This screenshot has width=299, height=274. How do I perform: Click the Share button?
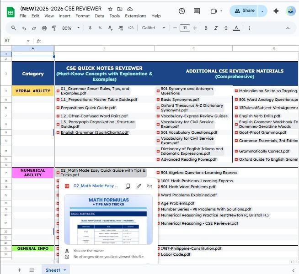244,11
